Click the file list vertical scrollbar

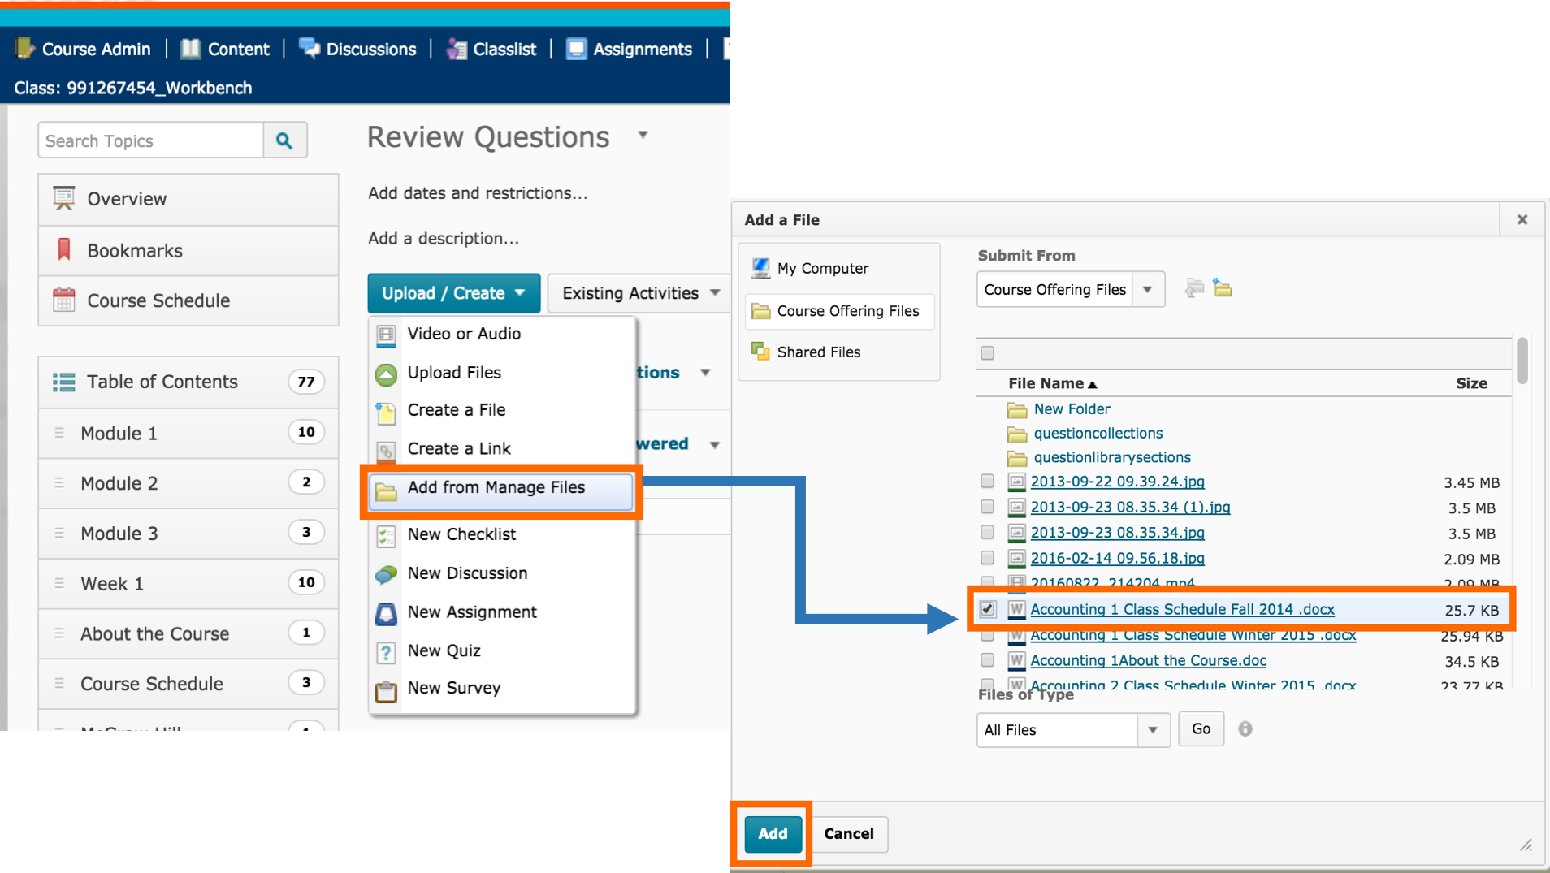pyautogui.click(x=1522, y=361)
